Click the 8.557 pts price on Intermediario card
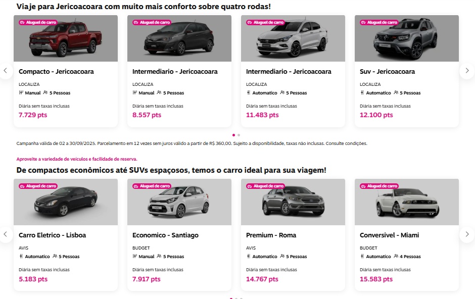The height and width of the screenshot is (299, 475). (x=147, y=115)
